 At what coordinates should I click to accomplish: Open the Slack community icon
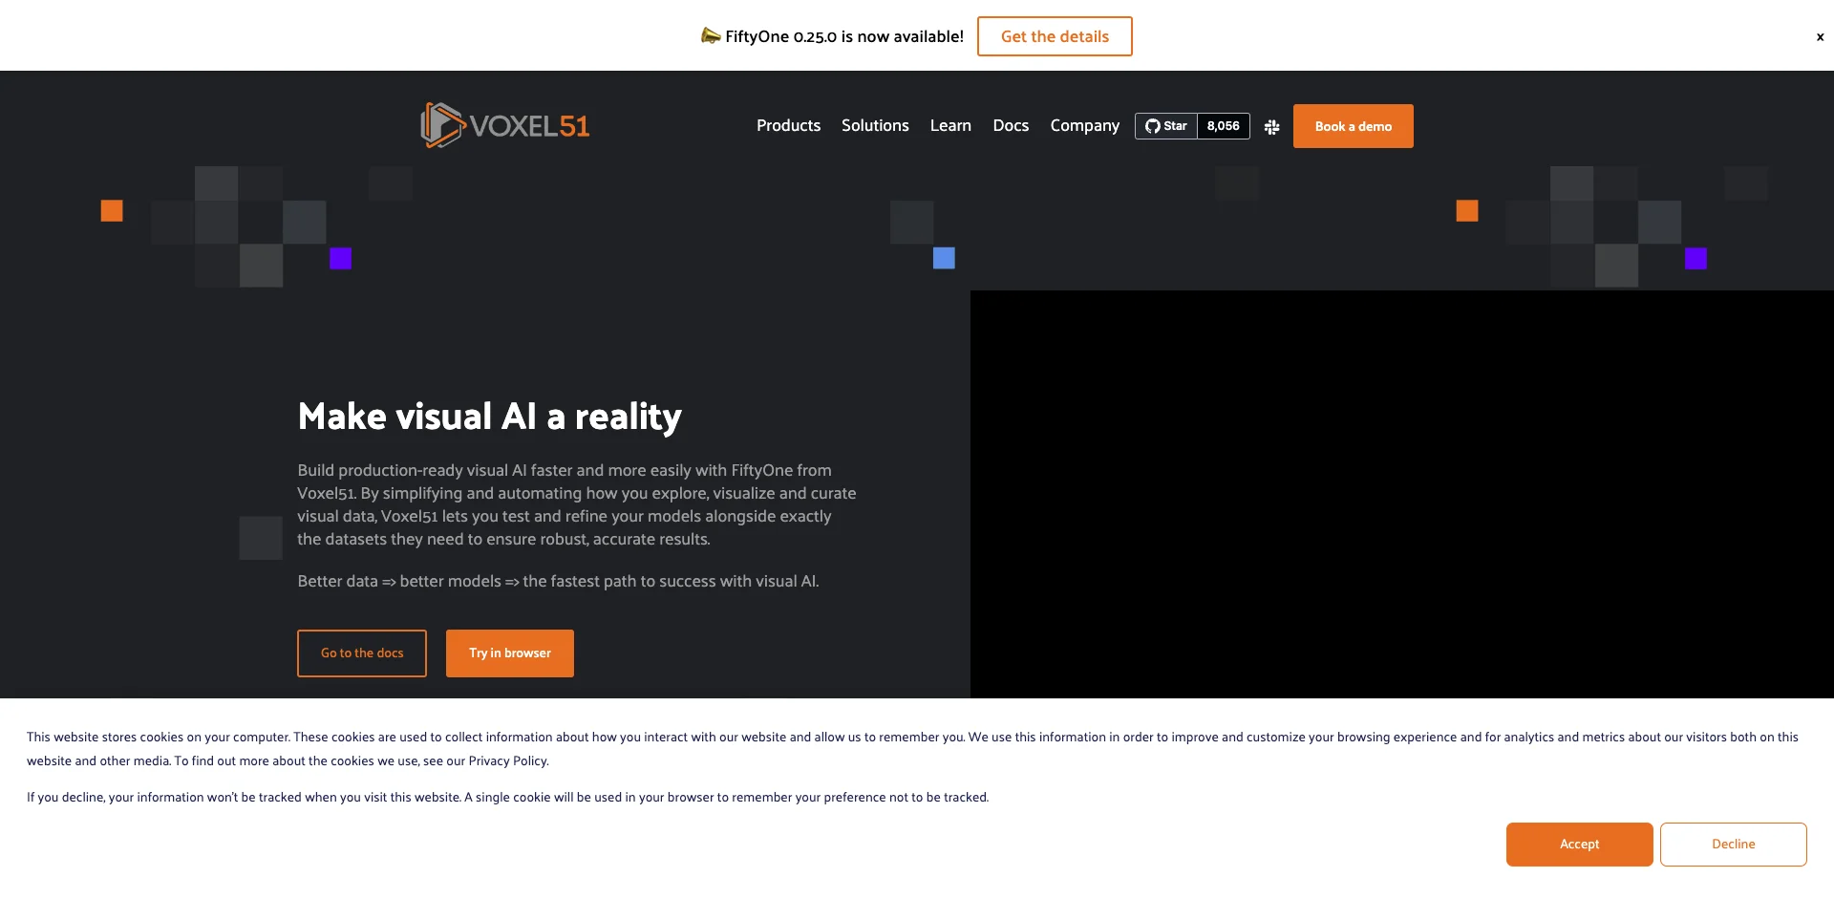tap(1271, 126)
